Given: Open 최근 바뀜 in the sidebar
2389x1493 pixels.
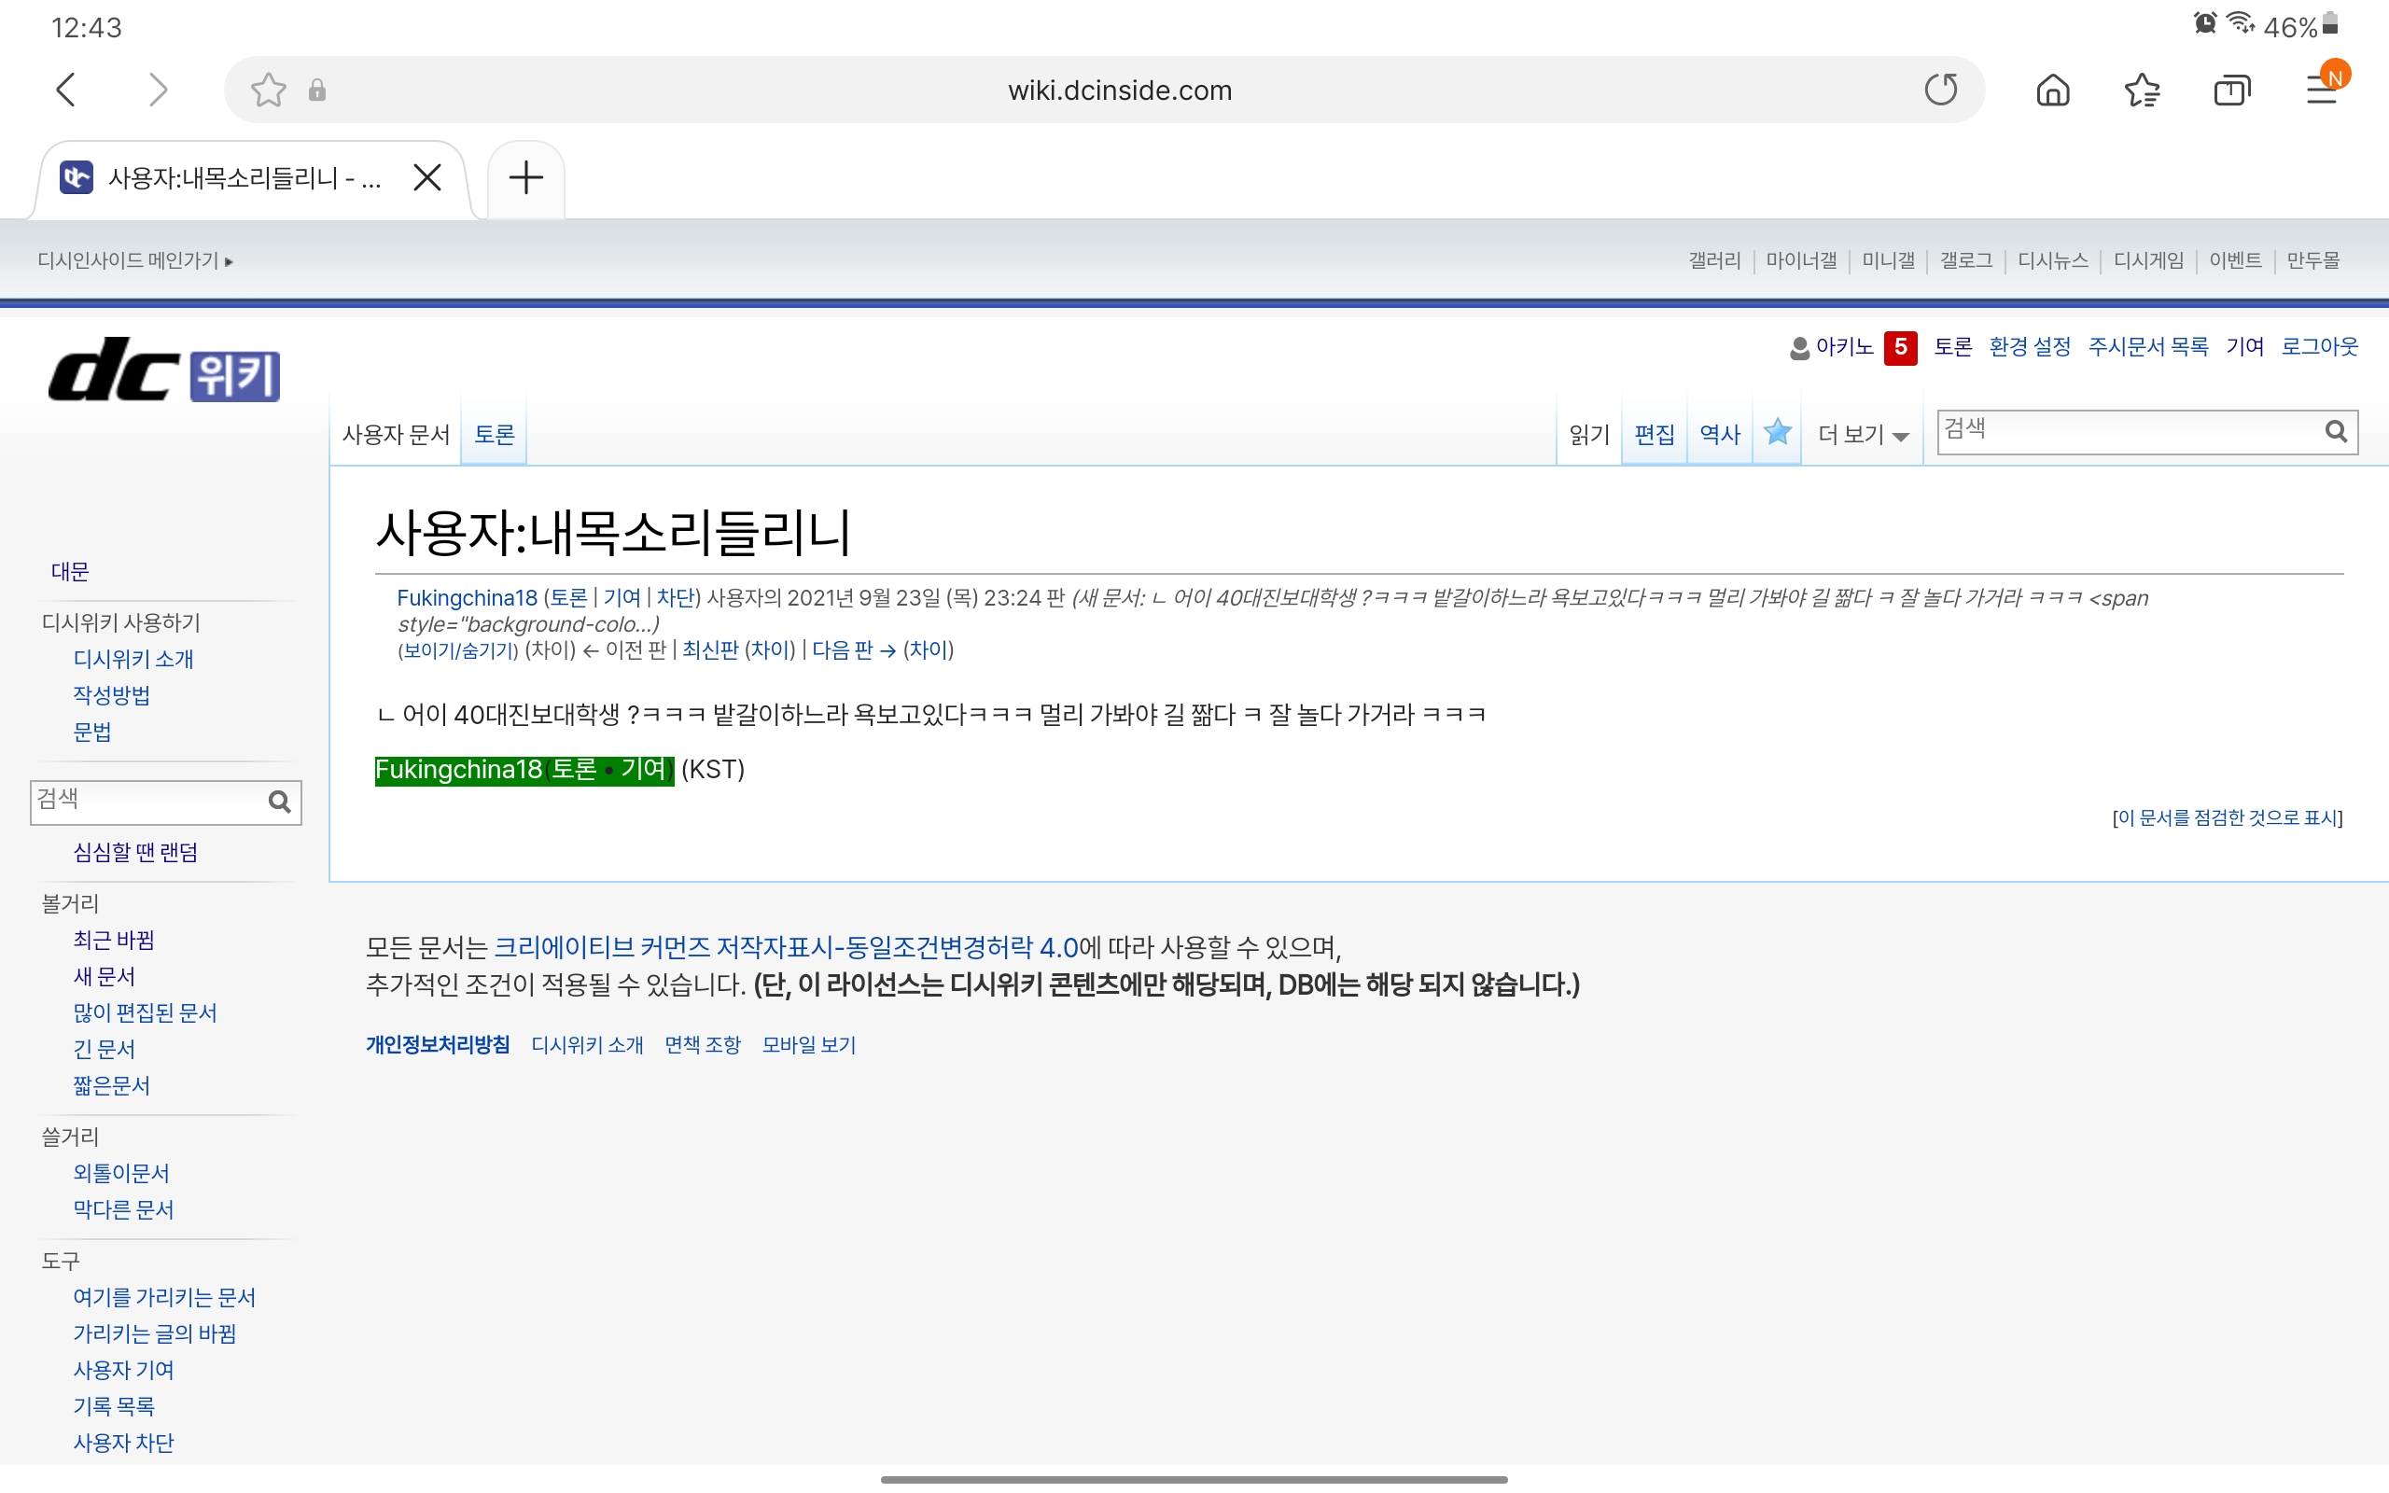Looking at the screenshot, I should 114,940.
